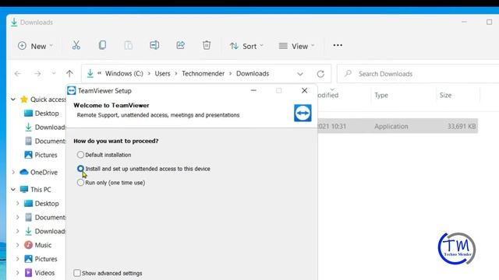Collapse the Quick access tree
This screenshot has width=499, height=280.
click(x=13, y=100)
